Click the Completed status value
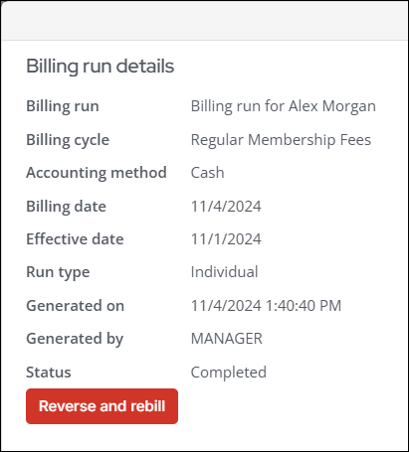 click(x=229, y=373)
